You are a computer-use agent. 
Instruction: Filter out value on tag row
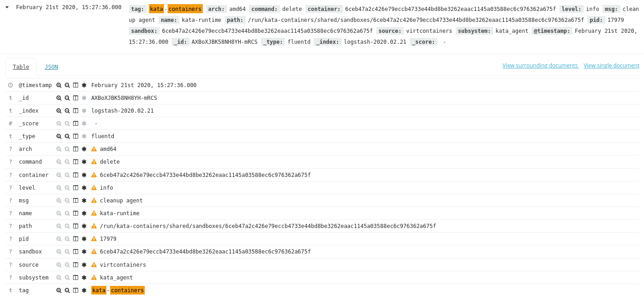(67, 290)
